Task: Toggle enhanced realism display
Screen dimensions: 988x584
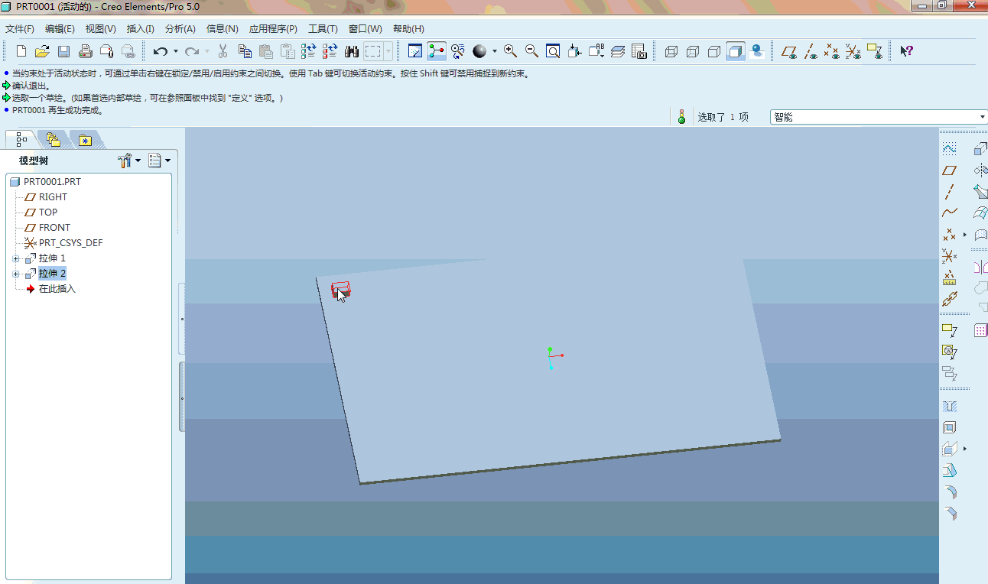Action: click(757, 51)
